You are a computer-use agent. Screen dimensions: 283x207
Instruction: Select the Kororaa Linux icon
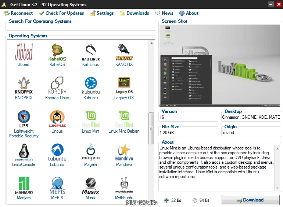pos(57,86)
